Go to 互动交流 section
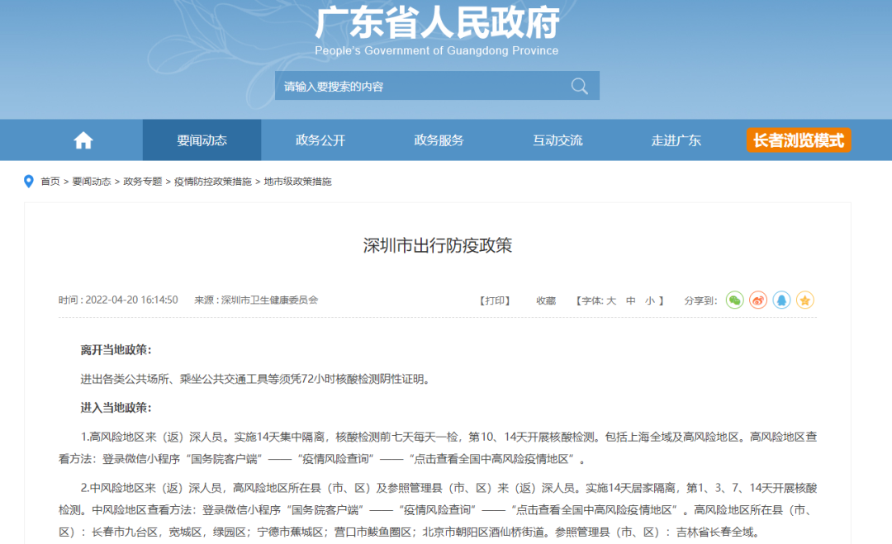Viewport: 892px width, 544px height. click(557, 140)
